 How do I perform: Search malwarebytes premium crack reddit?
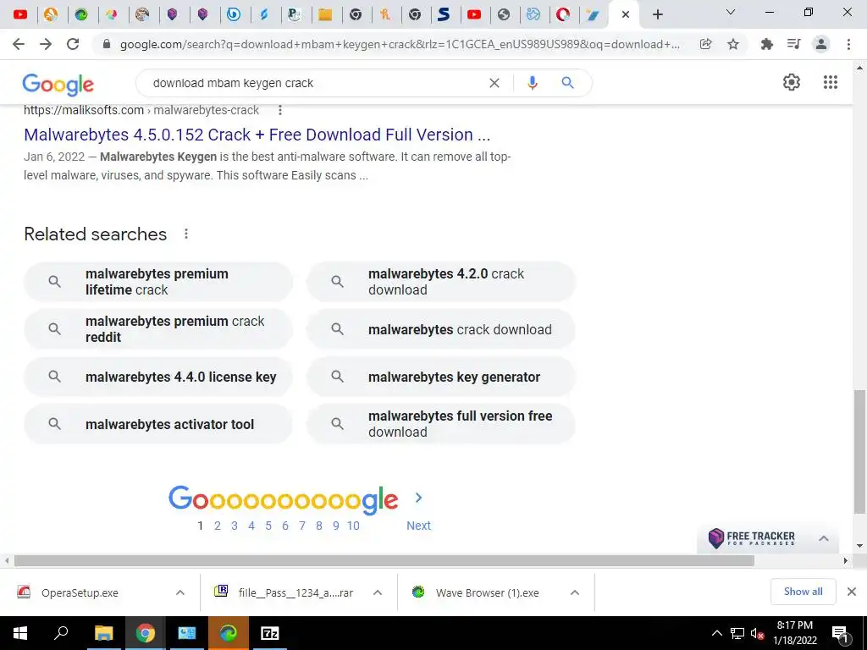coord(158,329)
